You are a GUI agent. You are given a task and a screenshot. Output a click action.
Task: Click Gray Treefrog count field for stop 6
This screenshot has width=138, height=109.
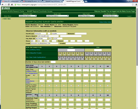[79, 105]
